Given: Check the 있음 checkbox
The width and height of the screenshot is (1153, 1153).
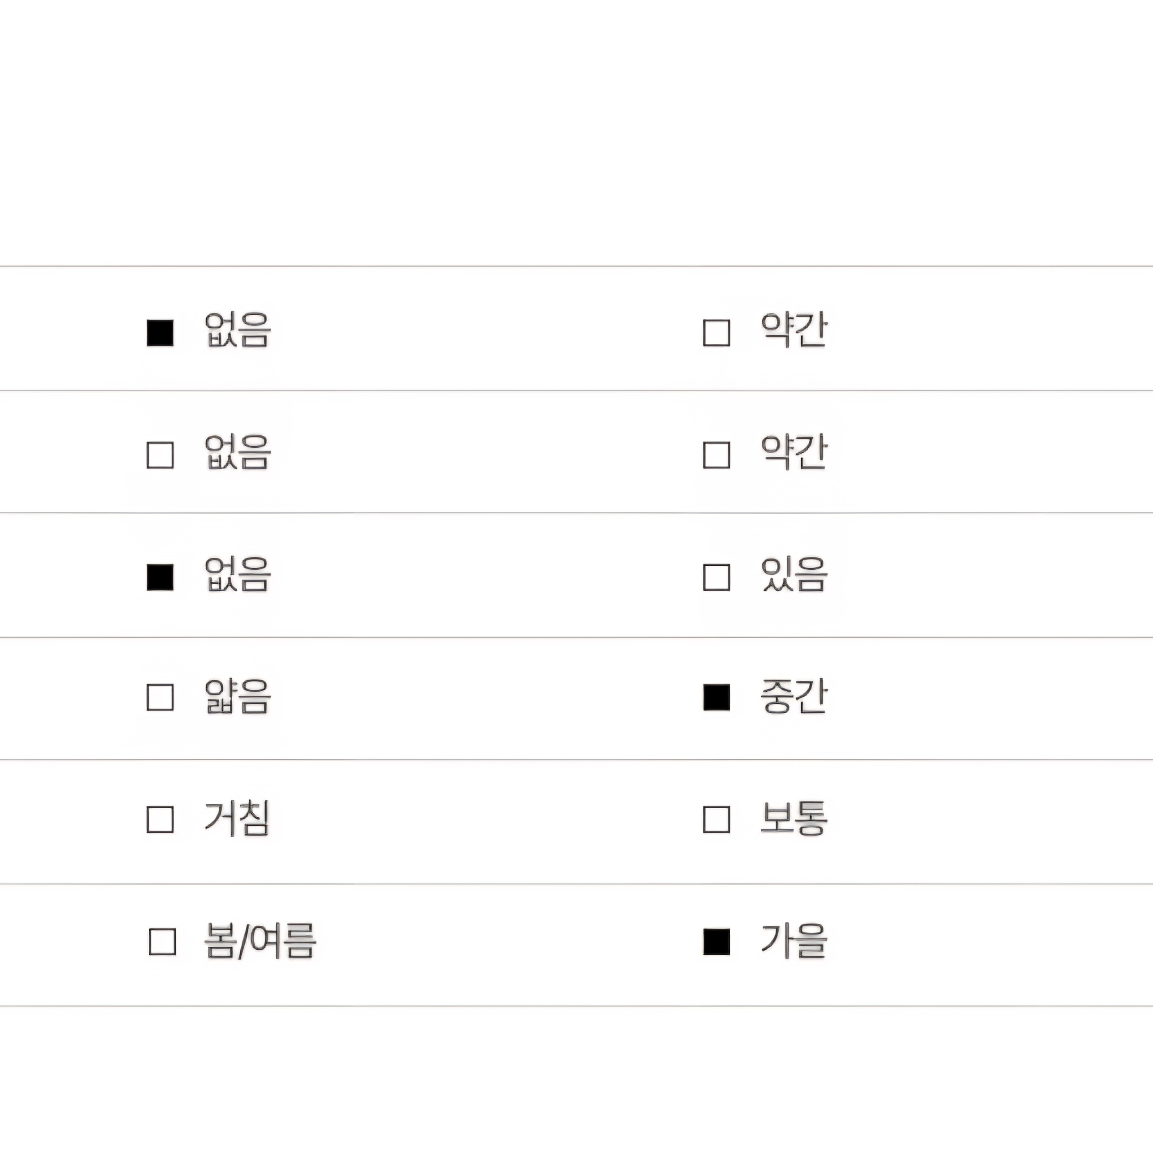Looking at the screenshot, I should tap(716, 577).
